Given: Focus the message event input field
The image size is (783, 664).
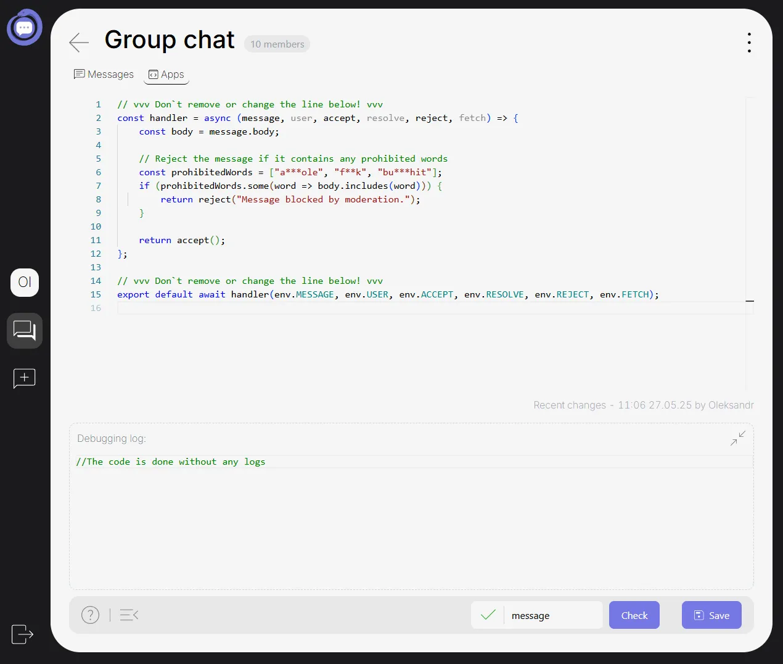Looking at the screenshot, I should click(x=552, y=615).
